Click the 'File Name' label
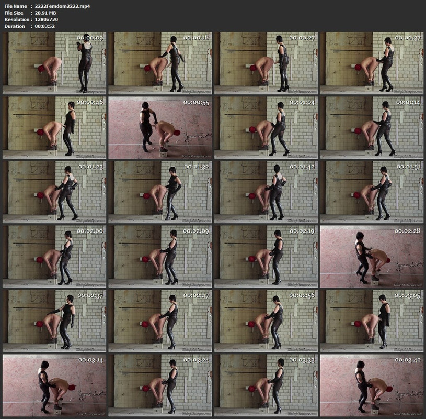 (16, 6)
